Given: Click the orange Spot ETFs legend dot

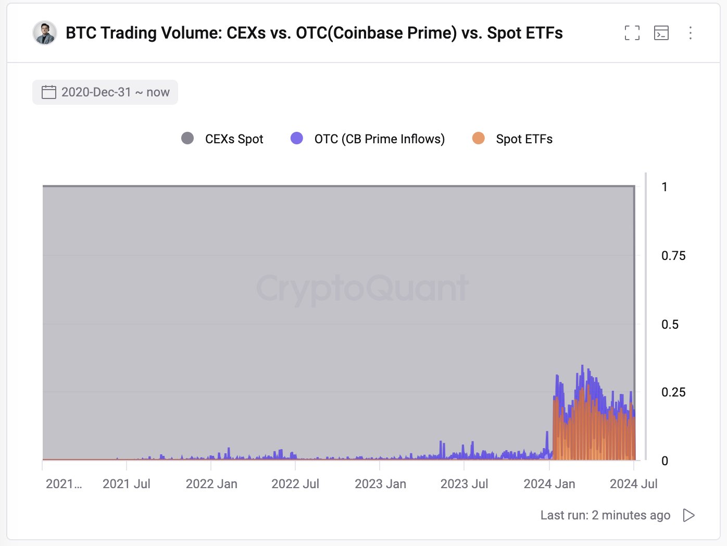Looking at the screenshot, I should click(478, 138).
